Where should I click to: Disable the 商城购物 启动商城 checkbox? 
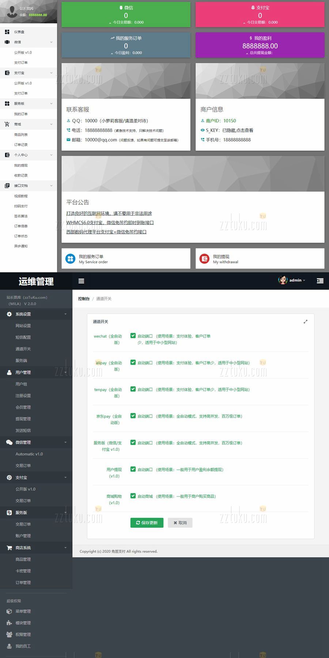coord(133,496)
